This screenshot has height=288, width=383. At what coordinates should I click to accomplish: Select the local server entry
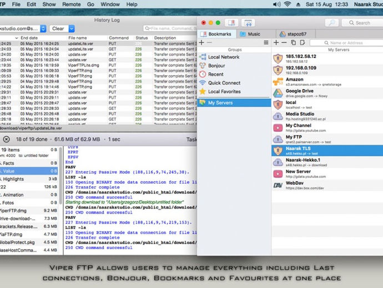(x=327, y=105)
